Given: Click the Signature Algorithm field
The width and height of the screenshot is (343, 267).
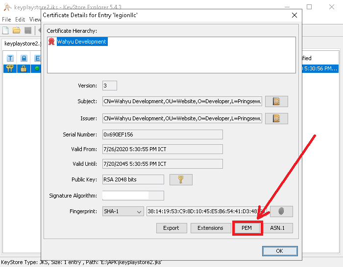Looking at the screenshot, I should tap(133, 196).
